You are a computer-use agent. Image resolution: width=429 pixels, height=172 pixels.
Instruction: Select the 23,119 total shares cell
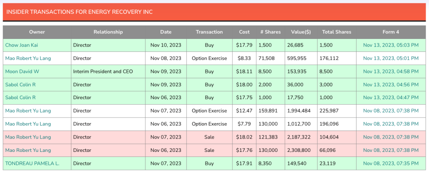(x=336, y=163)
